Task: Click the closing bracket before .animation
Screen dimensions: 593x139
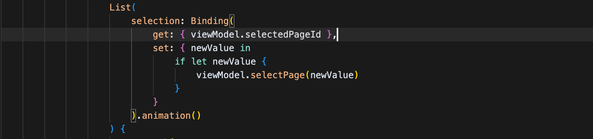Action: [x=133, y=116]
